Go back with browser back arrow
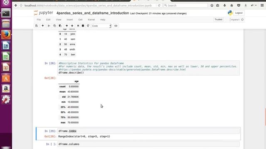 [x=16, y=5]
